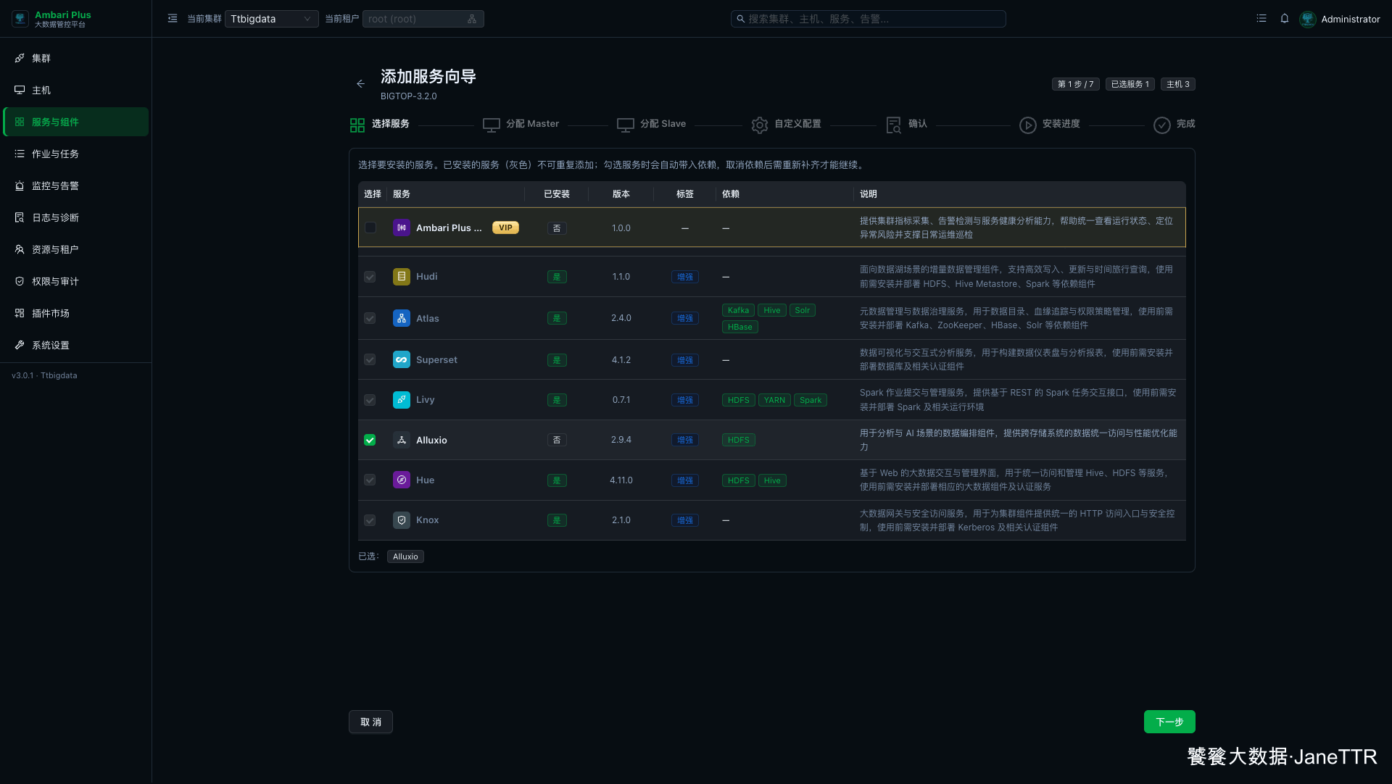Open the 当前集群 Ttbigdata dropdown
1392x784 pixels.
coord(272,19)
